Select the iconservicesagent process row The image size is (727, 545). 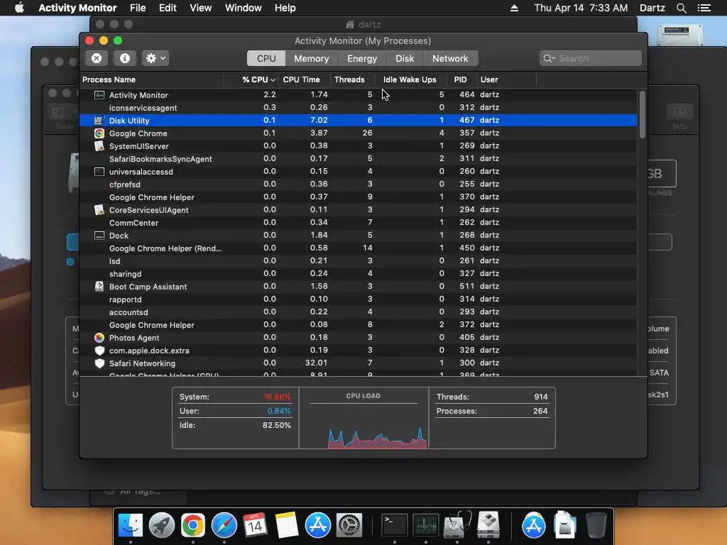click(359, 108)
